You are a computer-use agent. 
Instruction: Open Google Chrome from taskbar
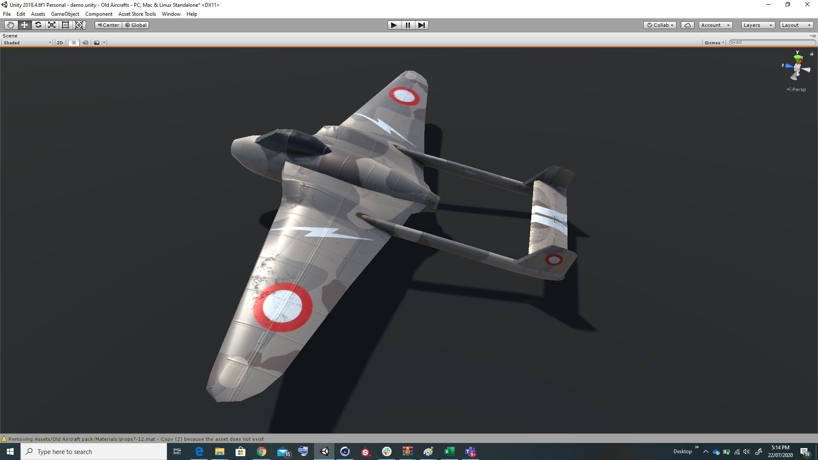coord(261,451)
